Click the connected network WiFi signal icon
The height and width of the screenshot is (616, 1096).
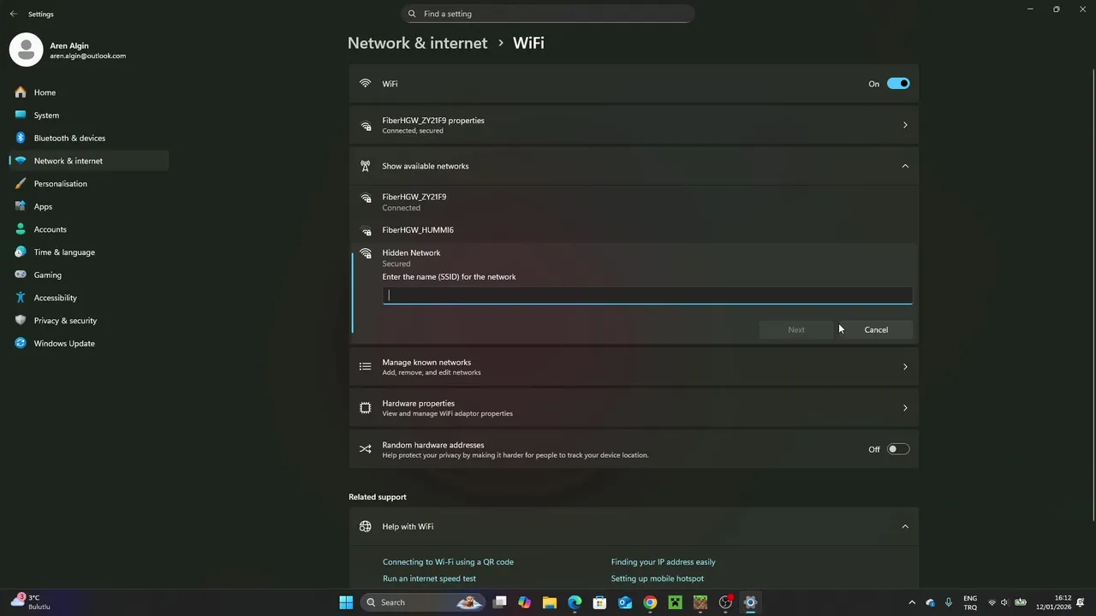[366, 198]
